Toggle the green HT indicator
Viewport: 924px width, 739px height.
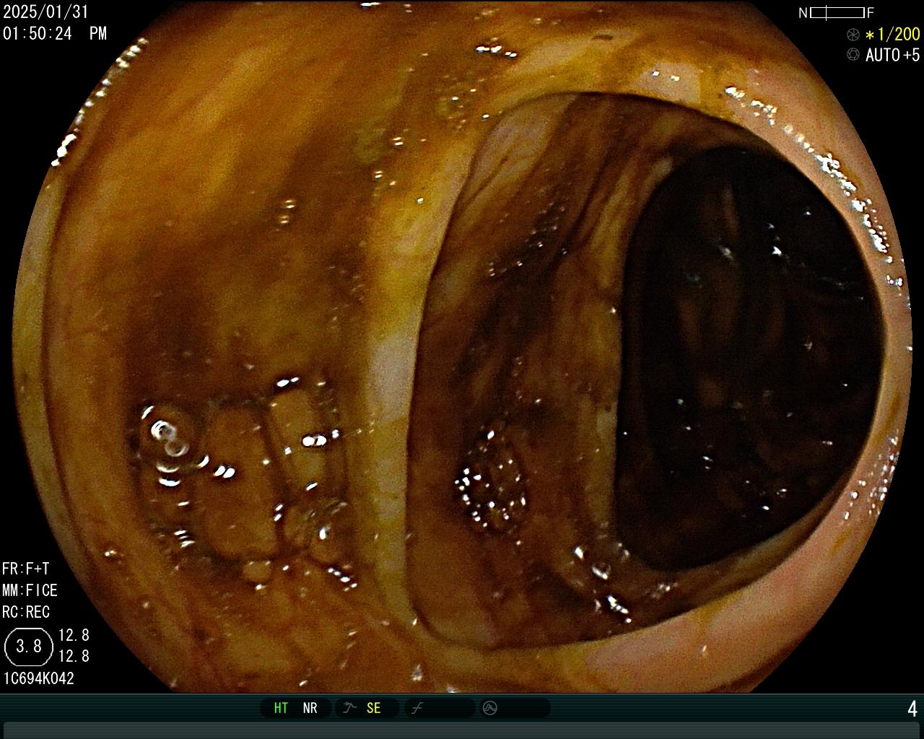tap(281, 708)
